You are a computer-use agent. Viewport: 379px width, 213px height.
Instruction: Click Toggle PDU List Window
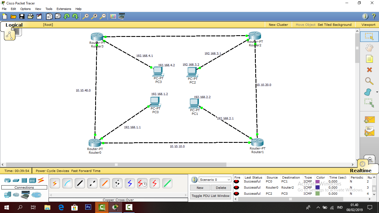[x=210, y=196]
